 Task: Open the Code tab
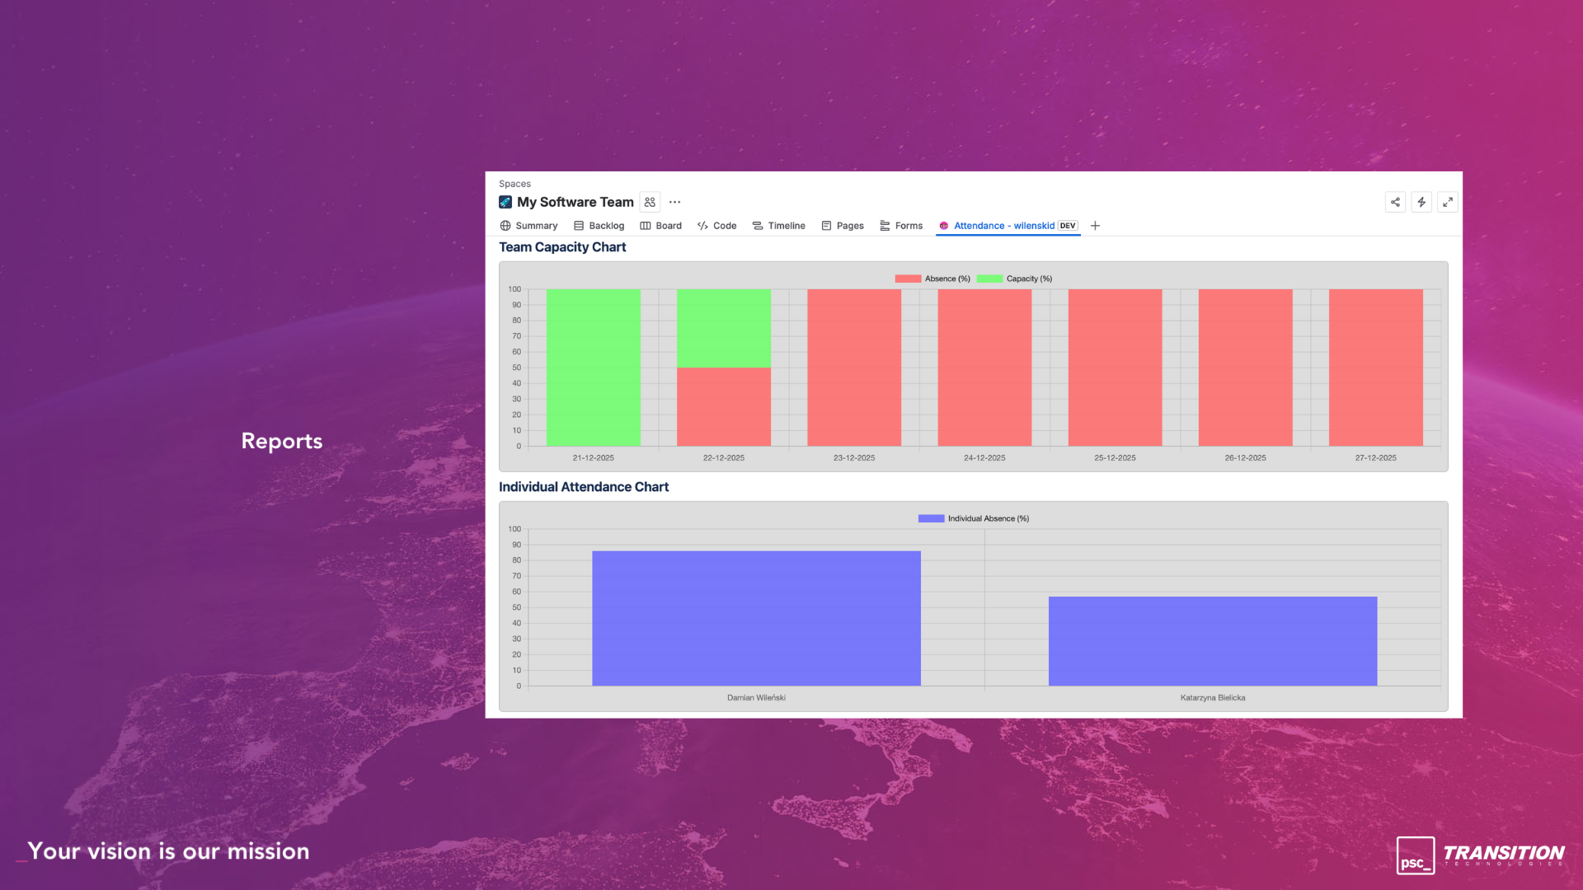716,226
